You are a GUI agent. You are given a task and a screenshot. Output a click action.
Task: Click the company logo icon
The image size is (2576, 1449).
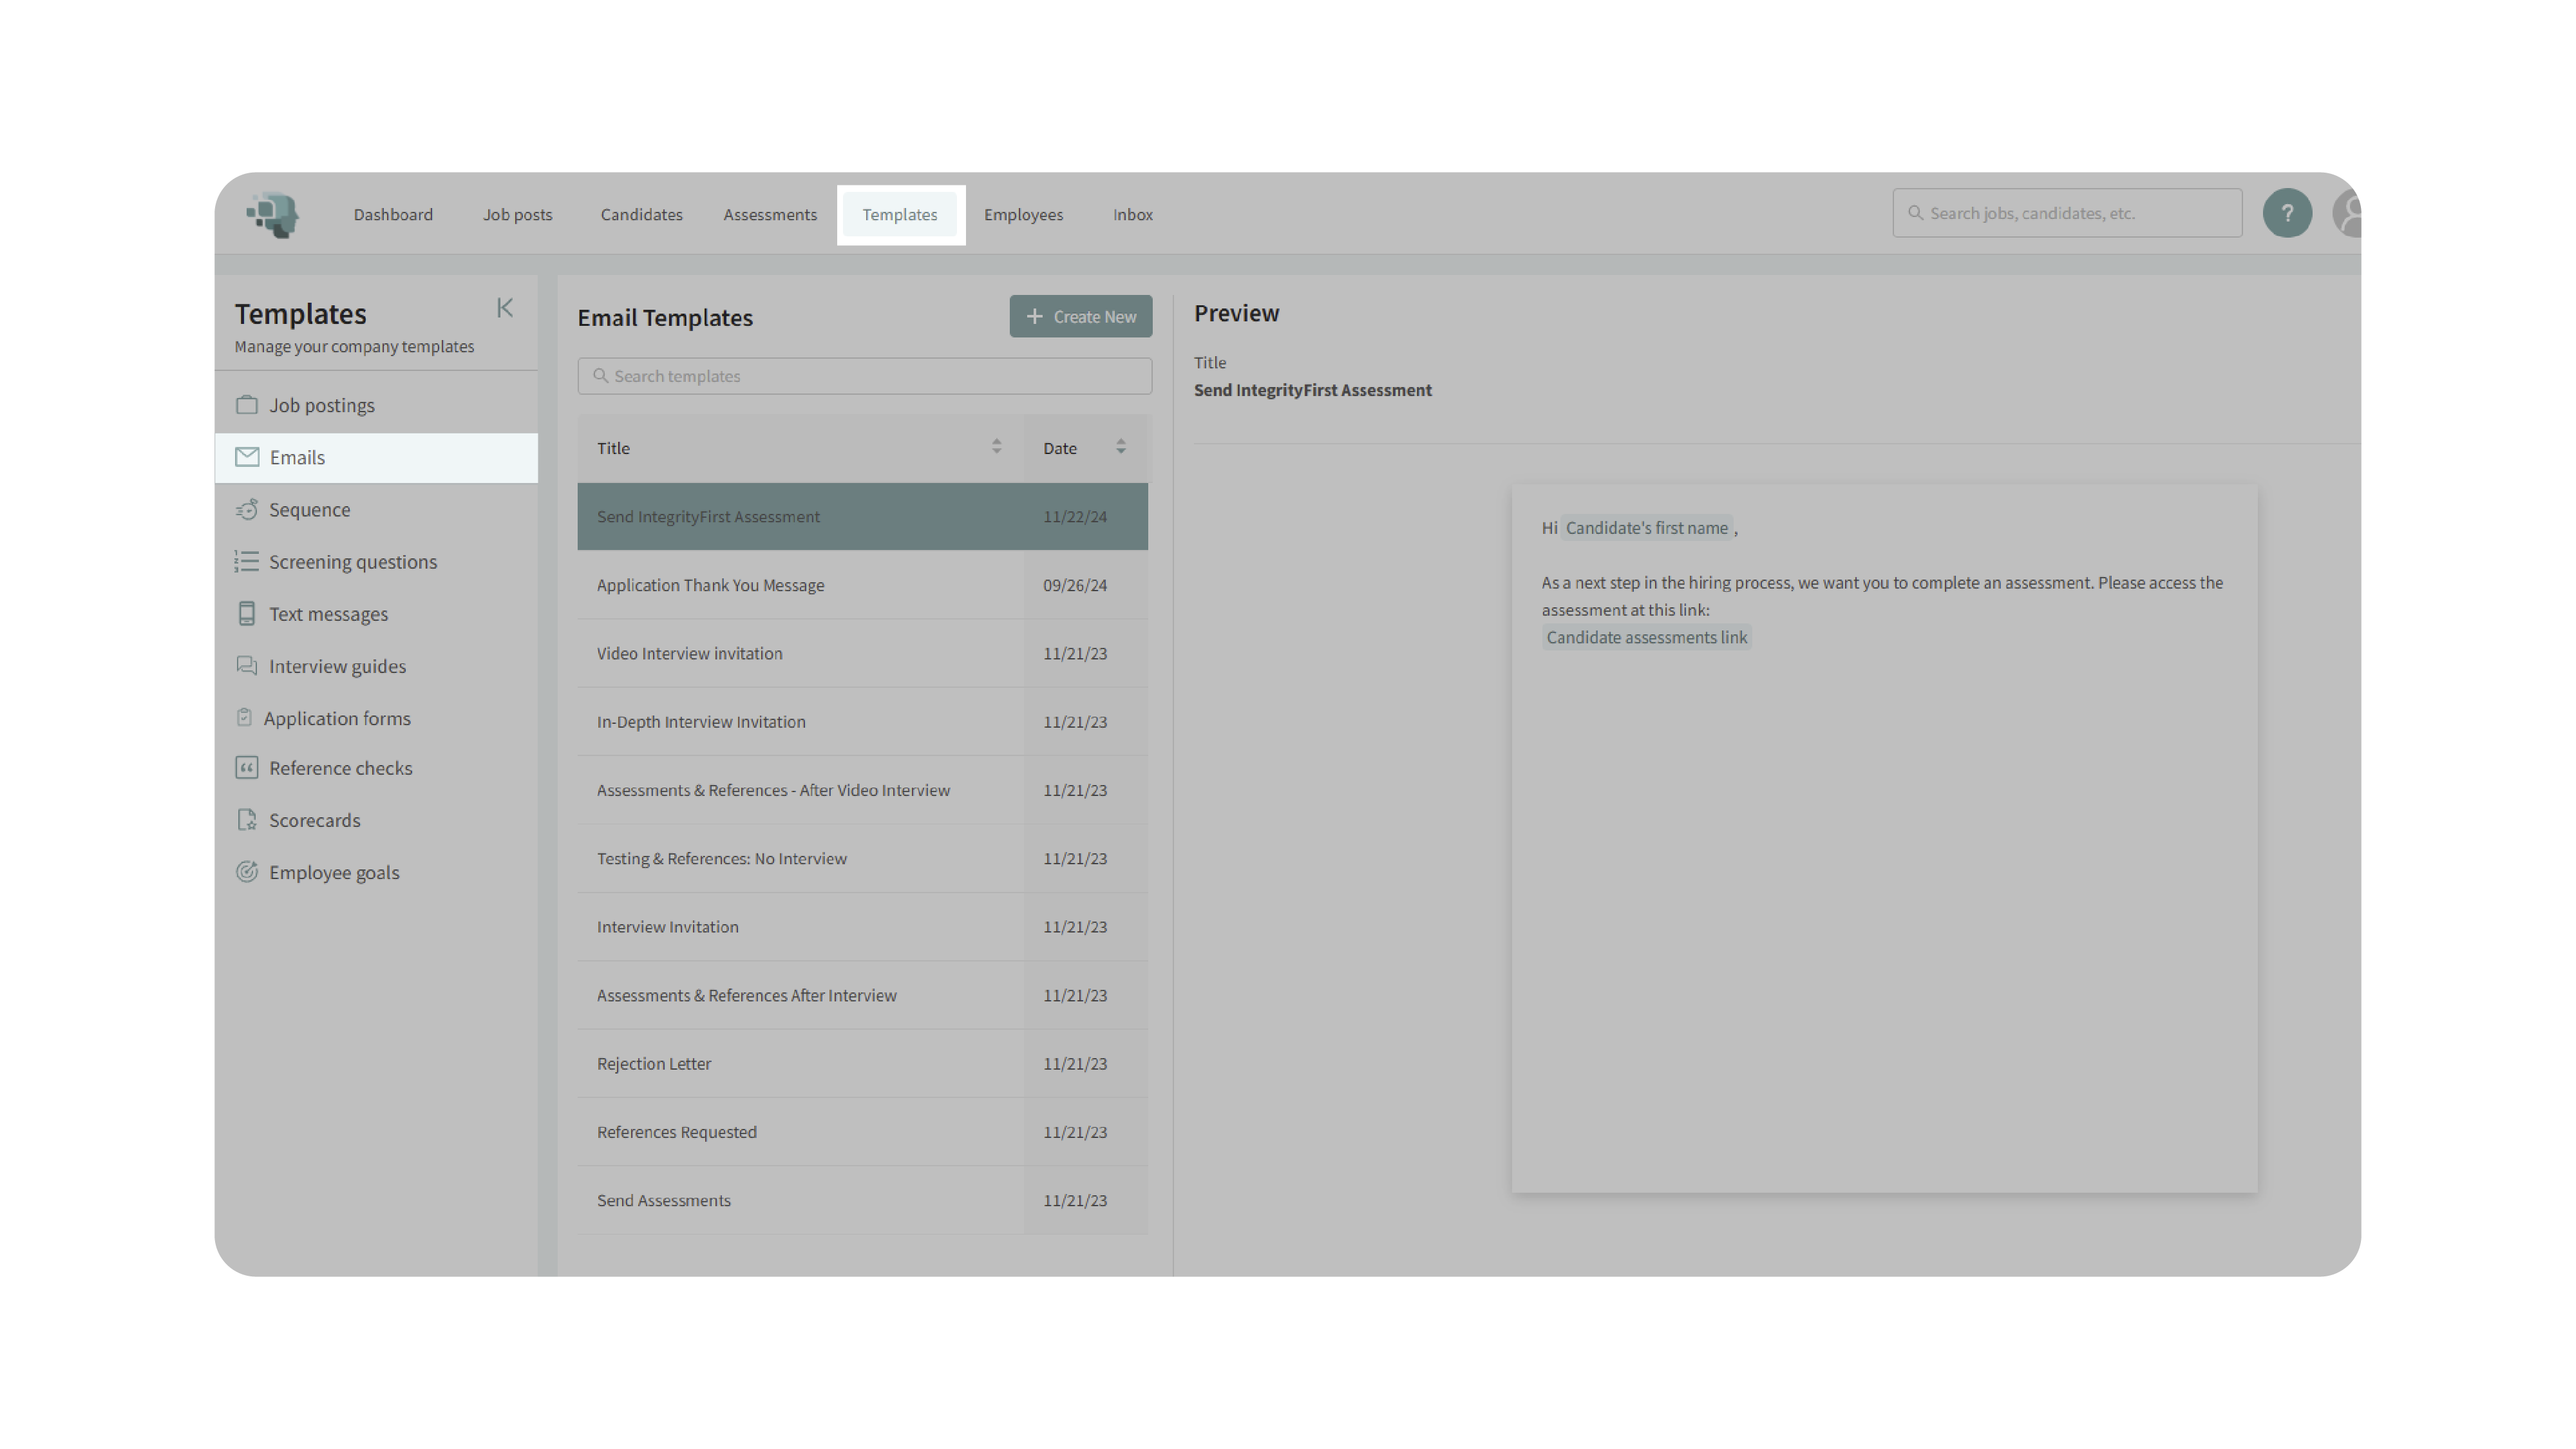tap(273, 214)
